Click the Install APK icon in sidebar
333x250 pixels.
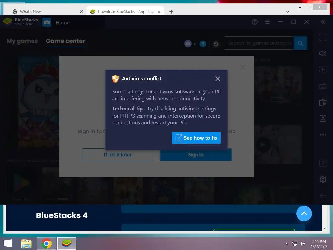(x=323, y=118)
